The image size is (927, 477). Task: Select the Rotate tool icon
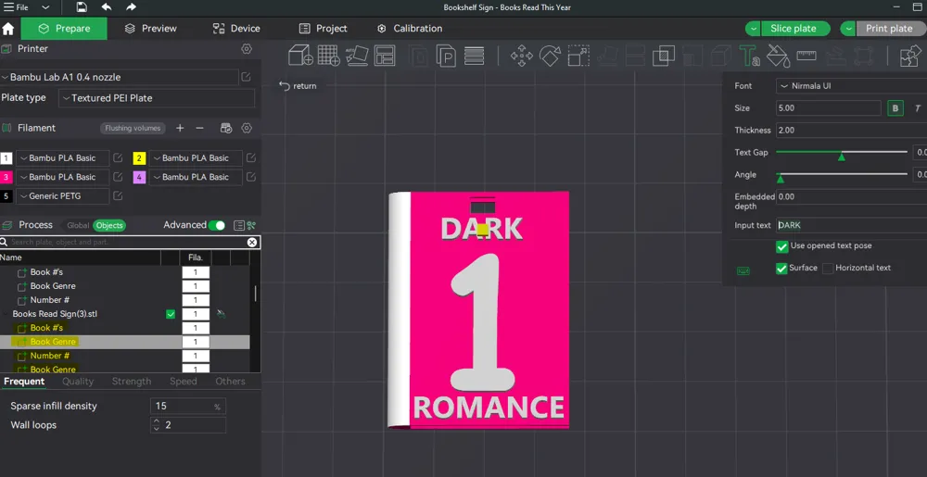pyautogui.click(x=550, y=56)
